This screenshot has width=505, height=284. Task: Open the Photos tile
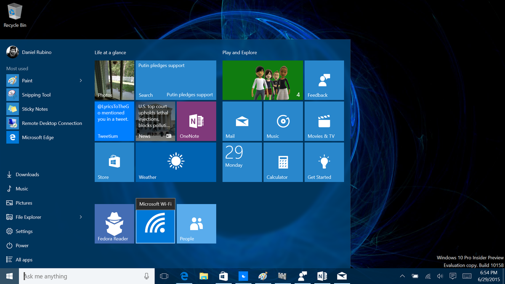pyautogui.click(x=114, y=80)
